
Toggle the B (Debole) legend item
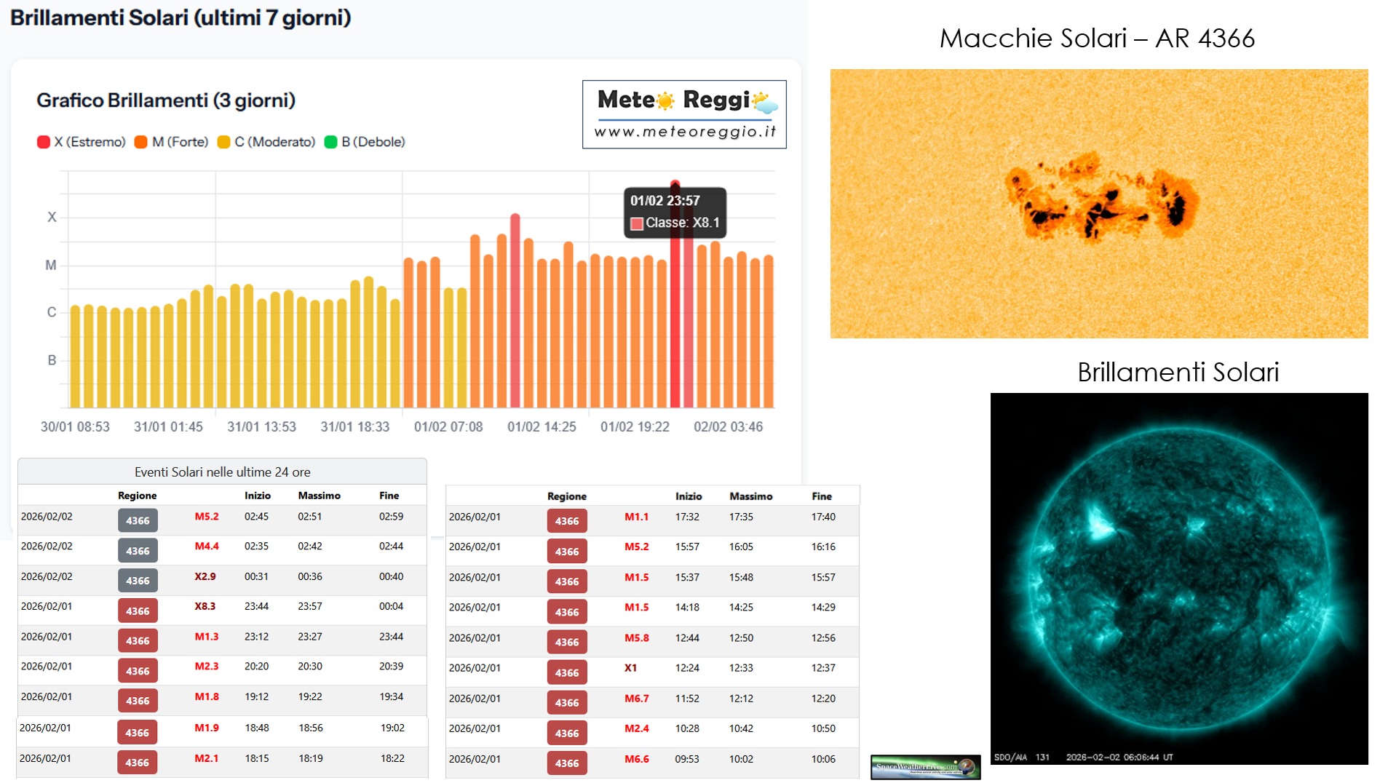click(x=365, y=142)
